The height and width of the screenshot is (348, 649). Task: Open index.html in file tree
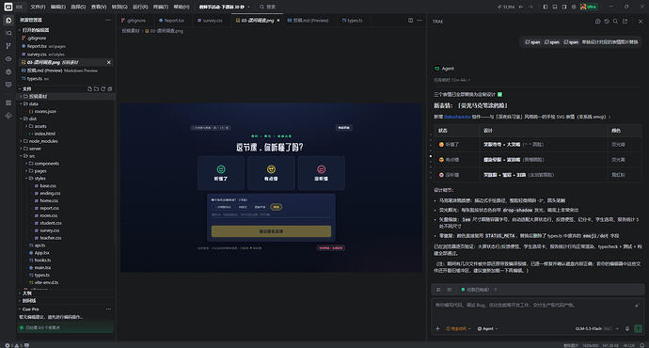pos(41,134)
